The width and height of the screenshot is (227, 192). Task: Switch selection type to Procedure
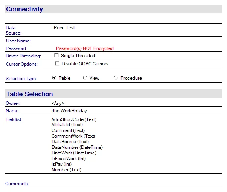(116, 78)
